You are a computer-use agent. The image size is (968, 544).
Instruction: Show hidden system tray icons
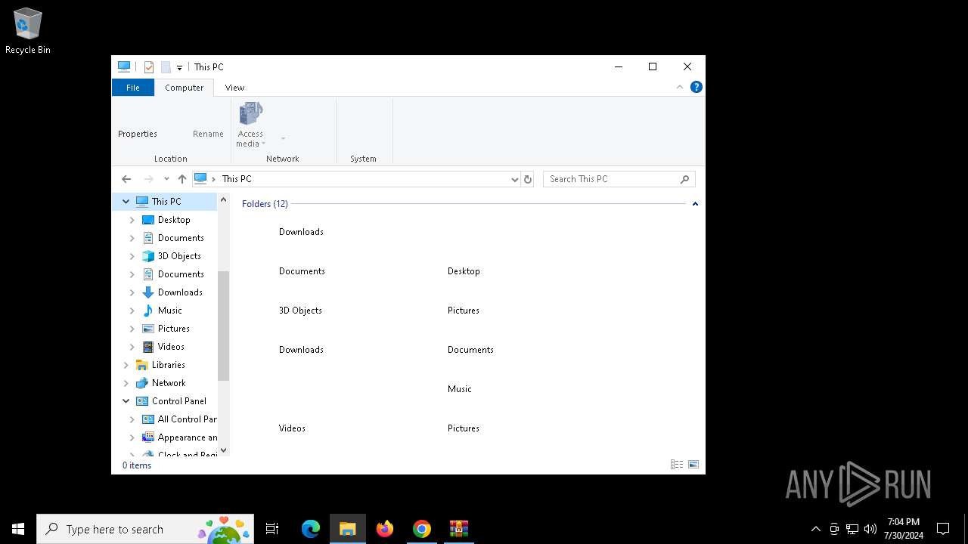tap(815, 529)
